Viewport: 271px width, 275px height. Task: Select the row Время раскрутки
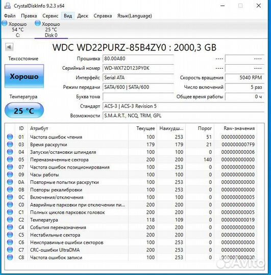pyautogui.click(x=131, y=145)
